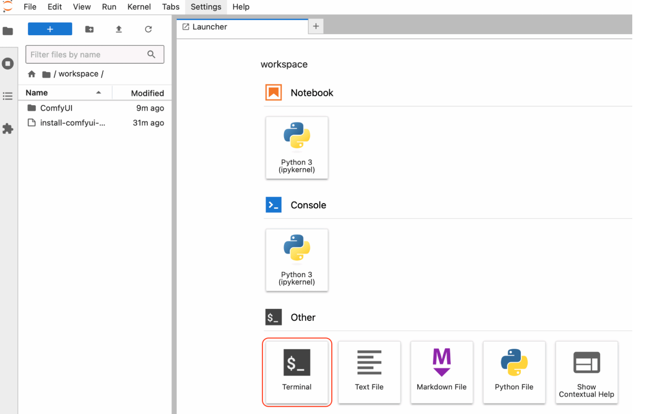647x414 pixels.
Task: Click the New Folder icon
Action: (89, 29)
